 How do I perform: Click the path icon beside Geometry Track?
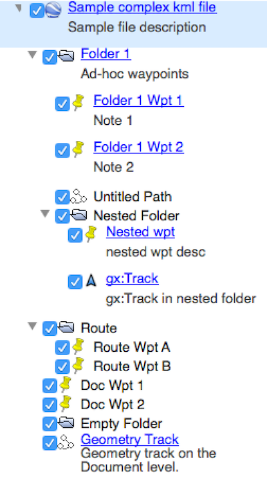66,442
